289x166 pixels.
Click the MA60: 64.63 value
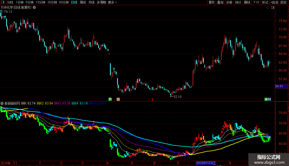tap(97, 103)
